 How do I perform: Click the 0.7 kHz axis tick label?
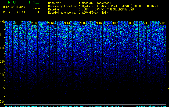tap(2, 88)
